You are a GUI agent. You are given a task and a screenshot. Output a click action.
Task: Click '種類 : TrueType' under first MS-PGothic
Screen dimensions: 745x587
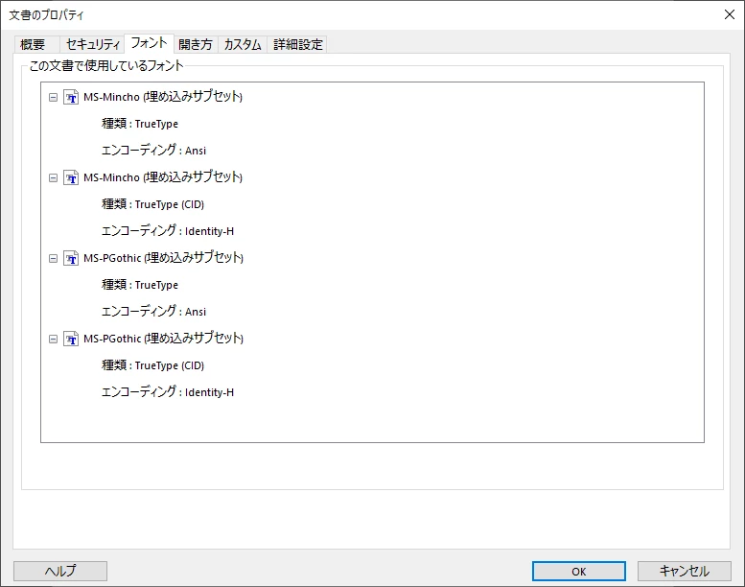140,285
